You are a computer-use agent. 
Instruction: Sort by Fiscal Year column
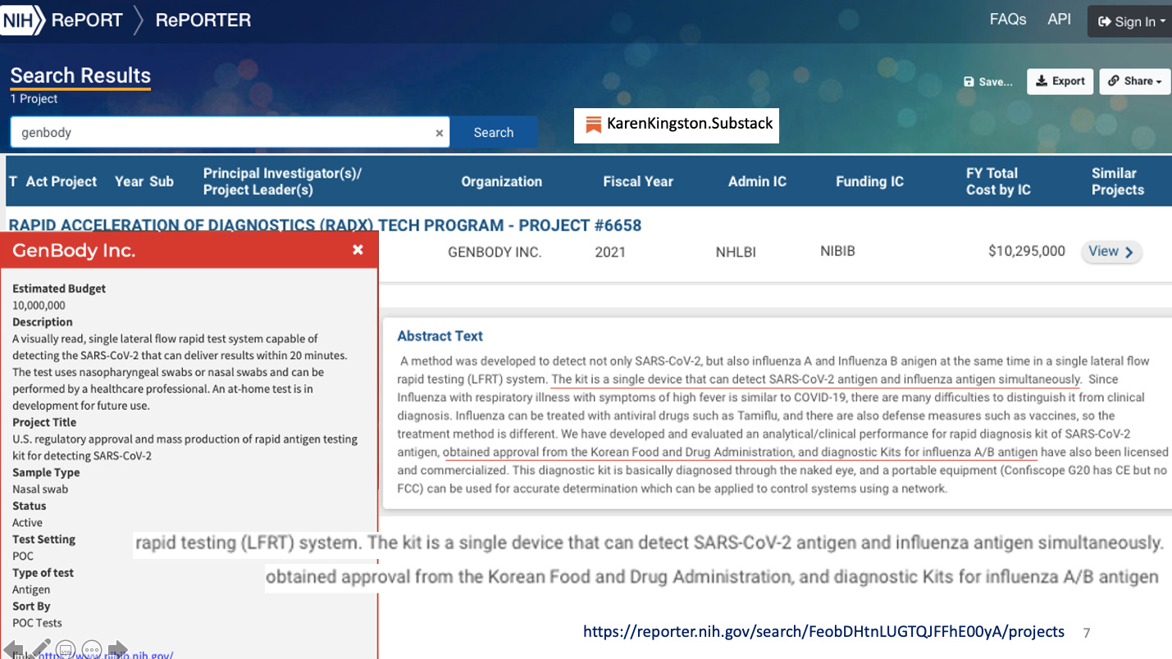(x=638, y=182)
